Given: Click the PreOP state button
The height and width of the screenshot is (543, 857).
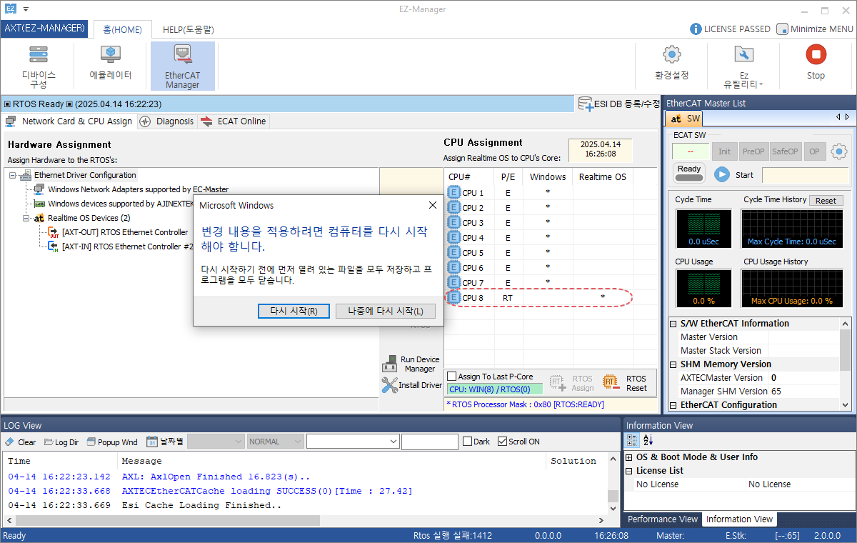Looking at the screenshot, I should tap(753, 151).
